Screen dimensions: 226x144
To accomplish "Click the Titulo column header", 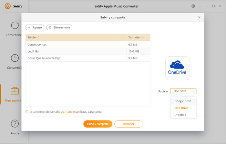I will coord(76,37).
